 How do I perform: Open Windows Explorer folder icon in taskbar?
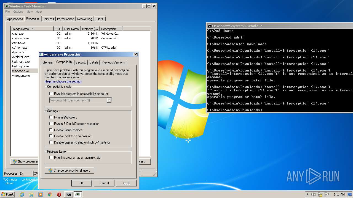31,194
